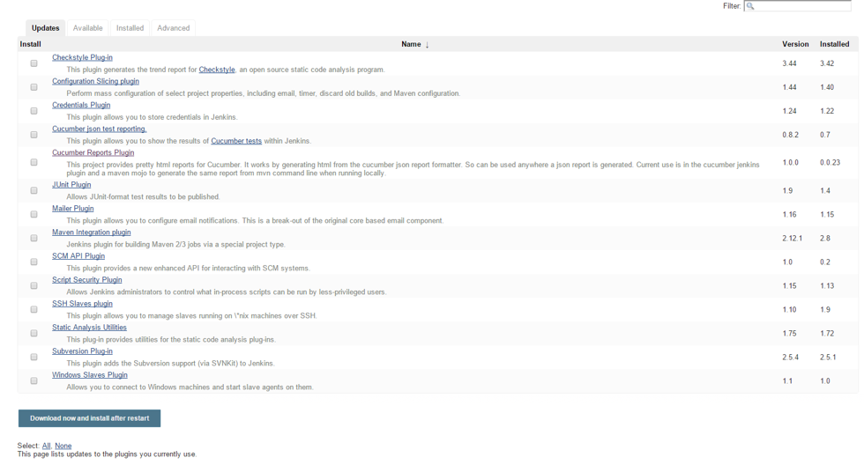Check the Subversion Plug-in checkbox
Viewport: 864px width, 465px height.
[34, 357]
